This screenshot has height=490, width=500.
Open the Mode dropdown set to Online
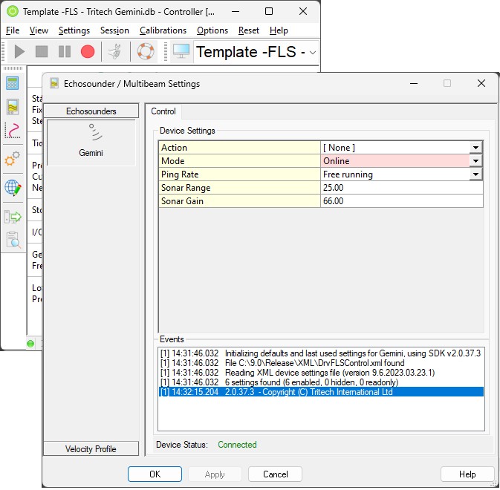(475, 161)
